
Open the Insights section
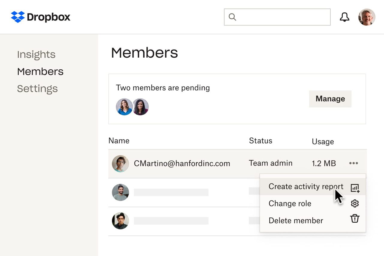point(36,54)
